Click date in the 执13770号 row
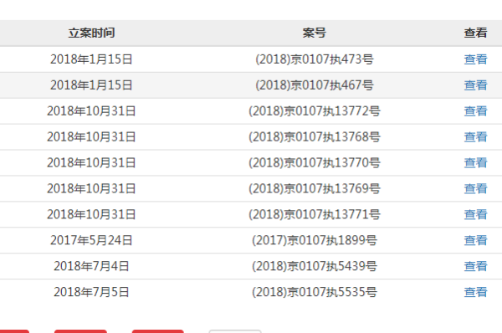502x333 pixels. (x=91, y=162)
